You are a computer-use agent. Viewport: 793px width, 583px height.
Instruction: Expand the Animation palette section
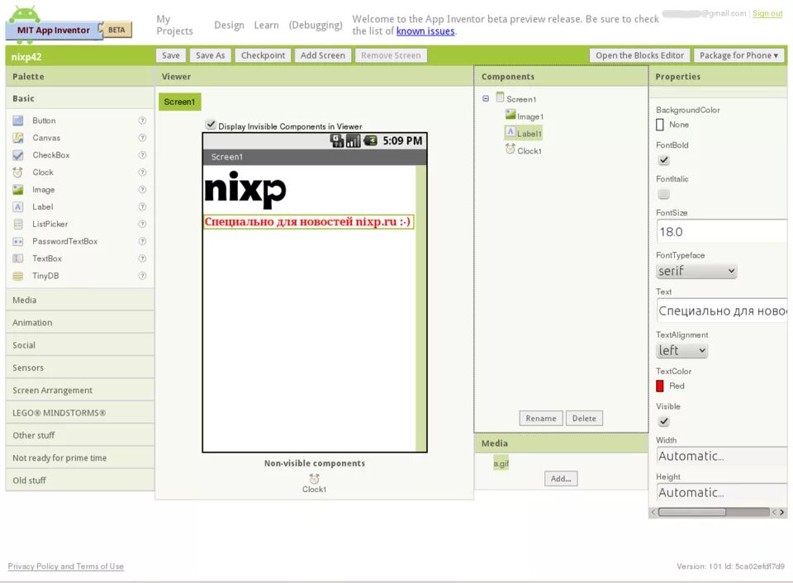click(80, 323)
